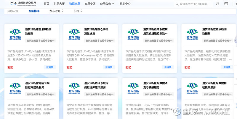Click logo of 脓毒症专病数据库建设服务 card

(x=15, y=88)
